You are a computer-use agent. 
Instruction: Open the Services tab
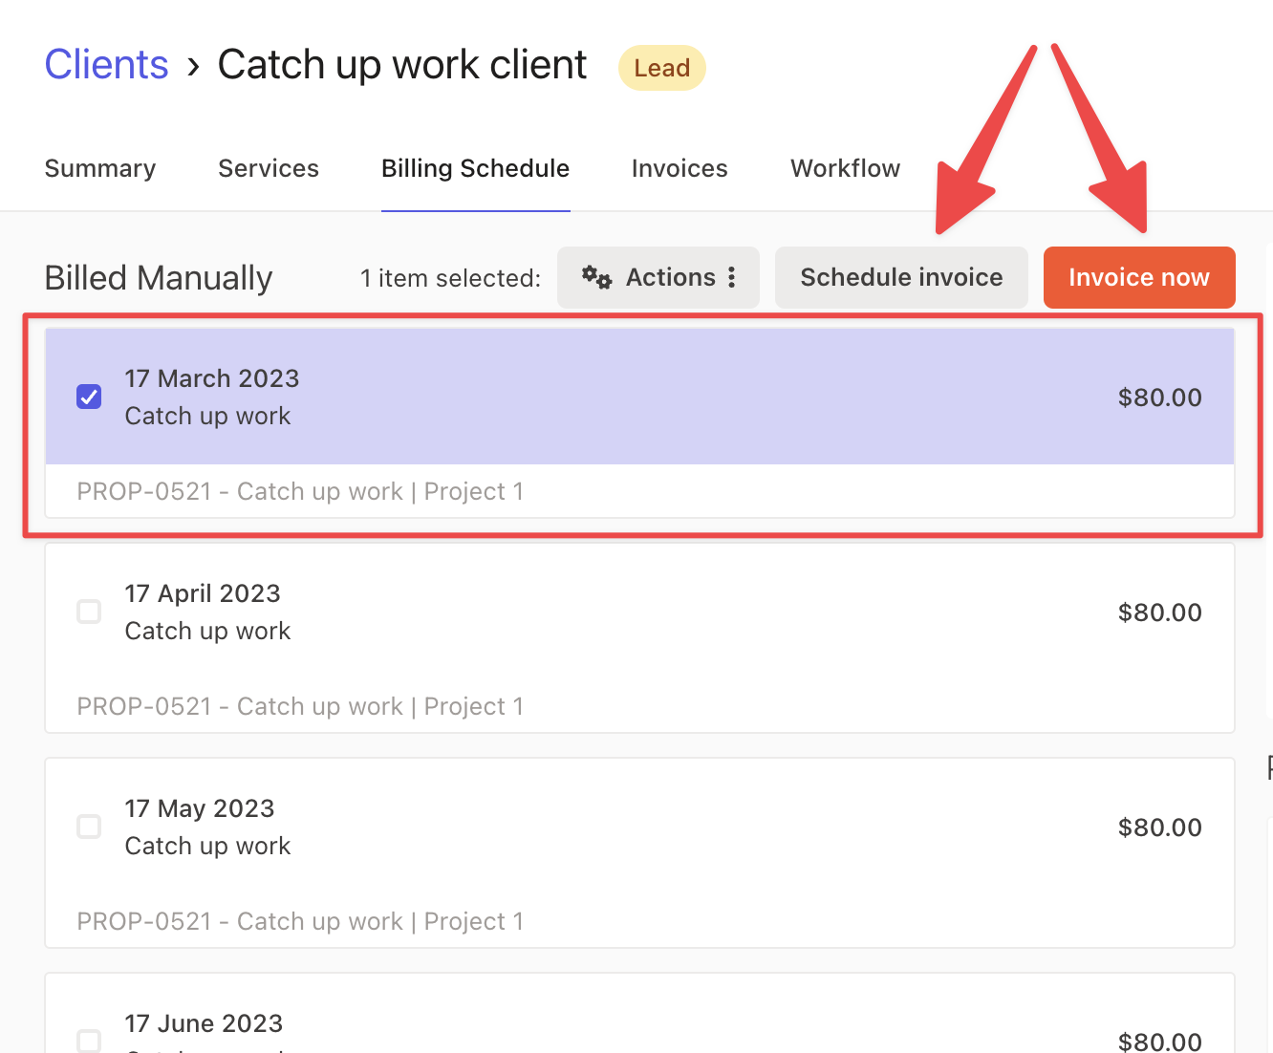(269, 168)
